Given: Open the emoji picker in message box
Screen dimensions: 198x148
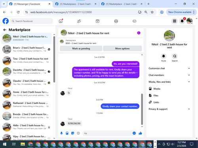Looking at the screenshot, I should (134, 133).
